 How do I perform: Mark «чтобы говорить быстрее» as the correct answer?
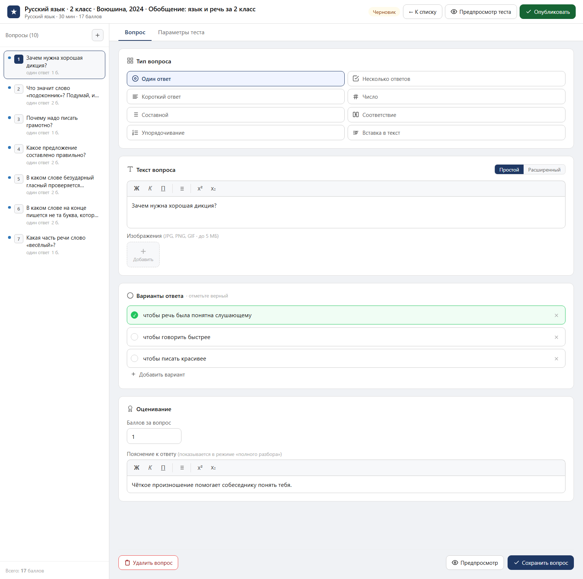(134, 337)
